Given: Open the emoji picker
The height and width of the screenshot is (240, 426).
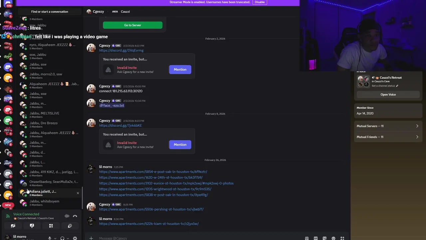Looking at the screenshot, I should coord(333,238).
